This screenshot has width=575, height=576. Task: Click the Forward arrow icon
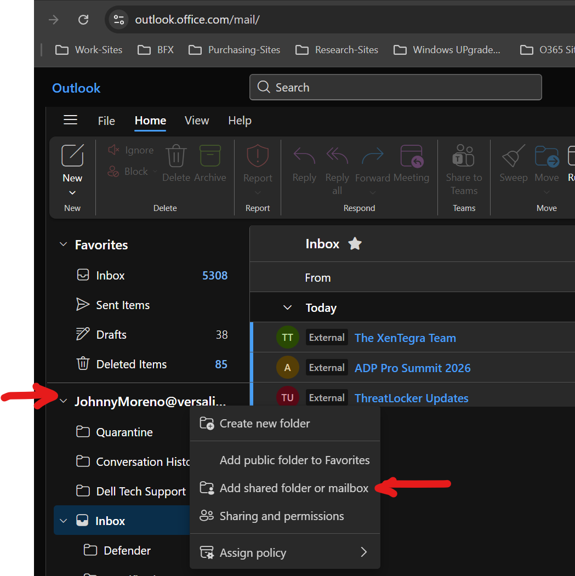coord(373,156)
